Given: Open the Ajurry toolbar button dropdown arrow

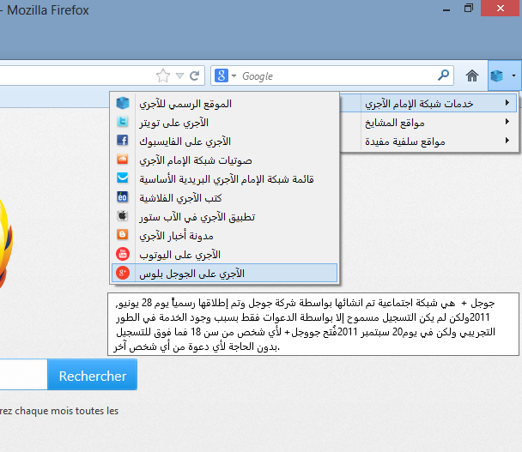Looking at the screenshot, I should click(513, 75).
